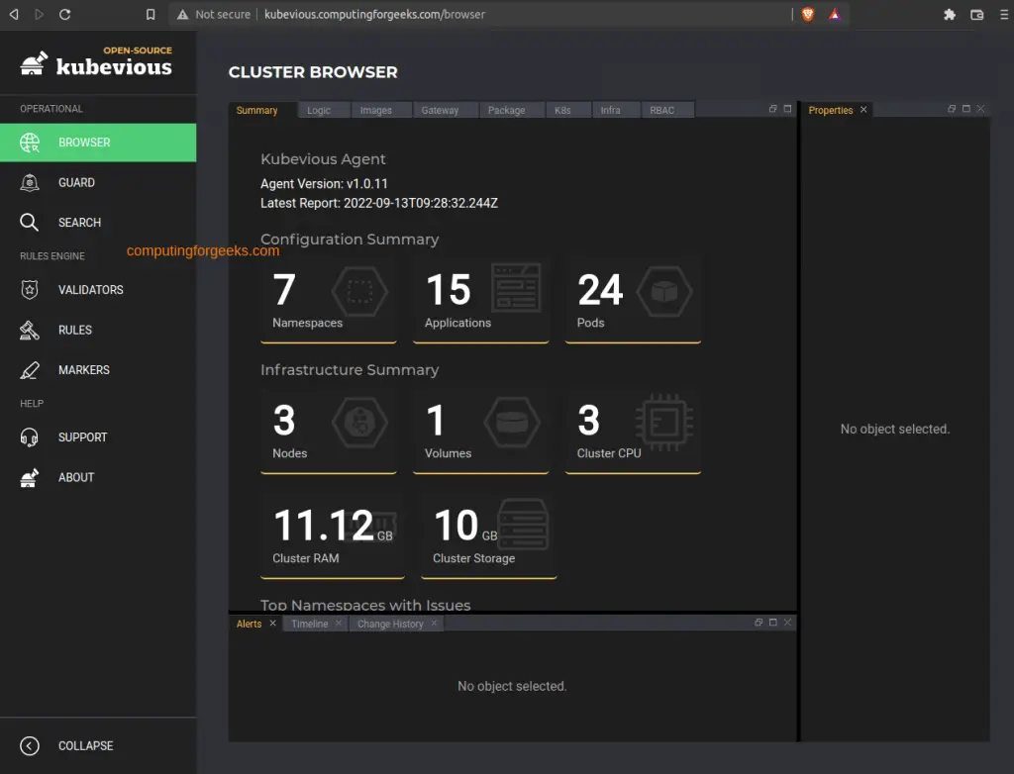Select the Change History tab
This screenshot has height=774, width=1014.
390,624
